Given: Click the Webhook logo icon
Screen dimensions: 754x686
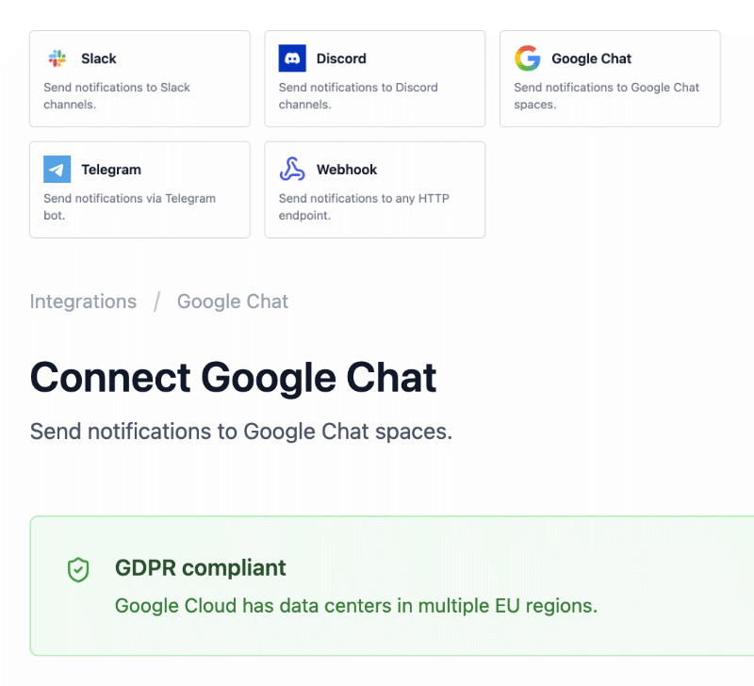Looking at the screenshot, I should (x=292, y=170).
